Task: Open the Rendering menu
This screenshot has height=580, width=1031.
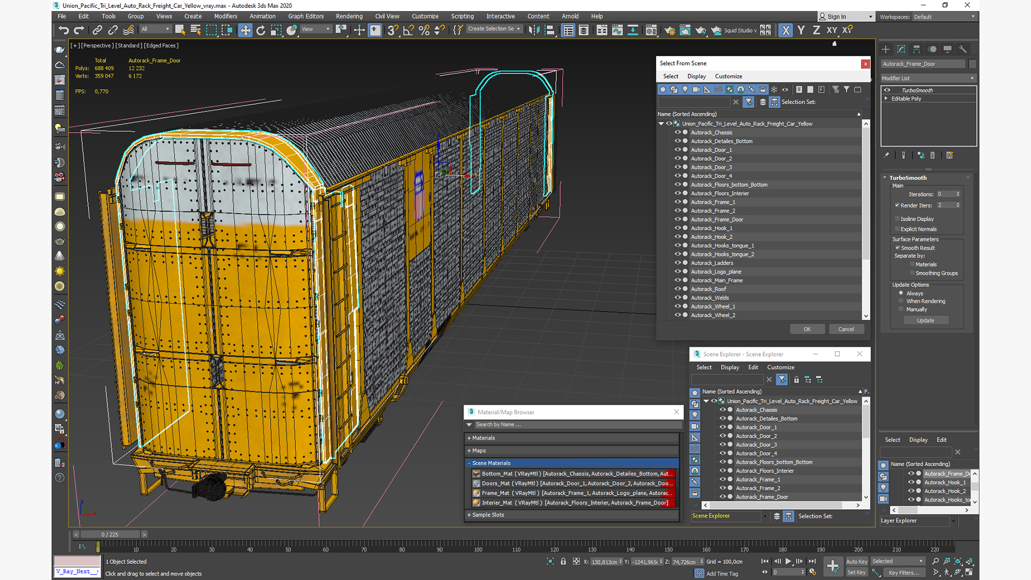Action: [x=349, y=17]
